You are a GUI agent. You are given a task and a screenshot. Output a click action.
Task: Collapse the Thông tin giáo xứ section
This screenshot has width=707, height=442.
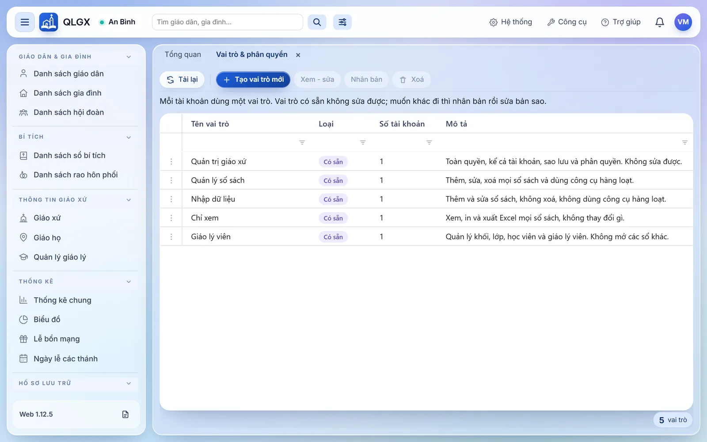coord(129,200)
